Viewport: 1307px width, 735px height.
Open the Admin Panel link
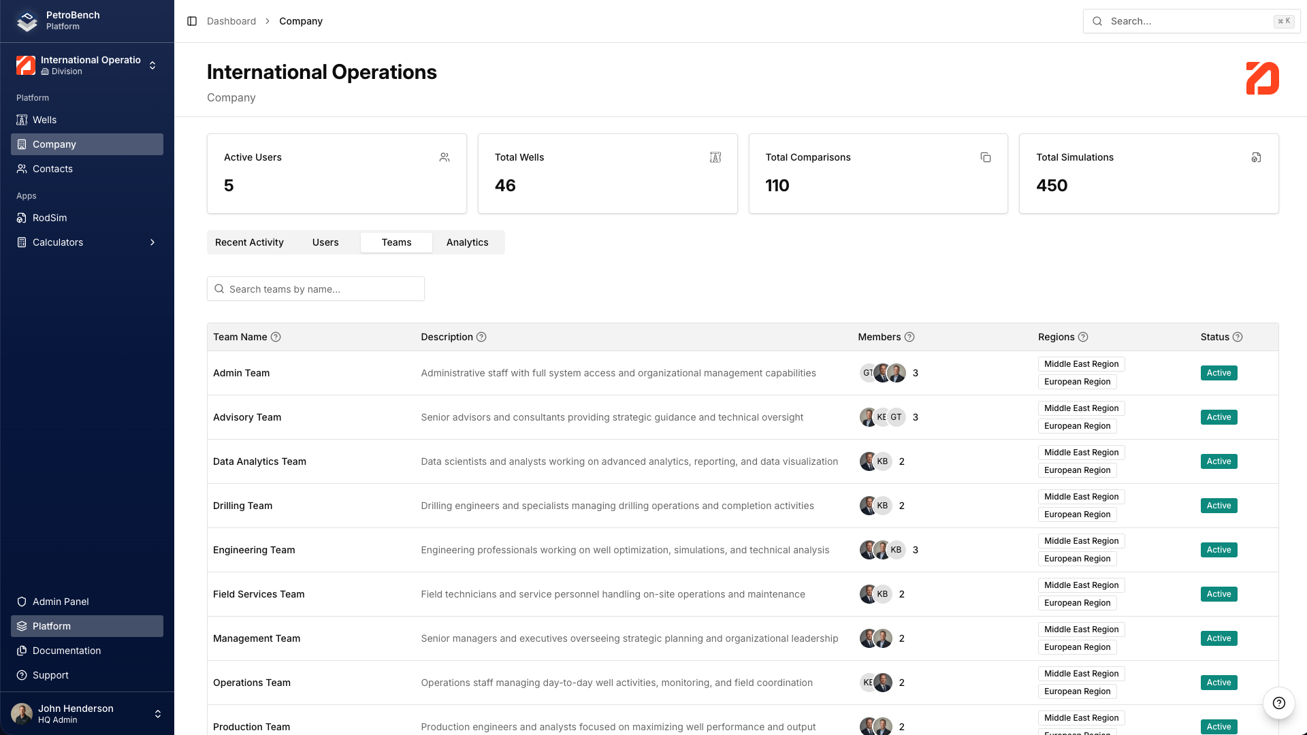click(61, 602)
